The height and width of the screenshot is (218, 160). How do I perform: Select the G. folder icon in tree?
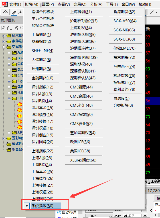(14, 87)
